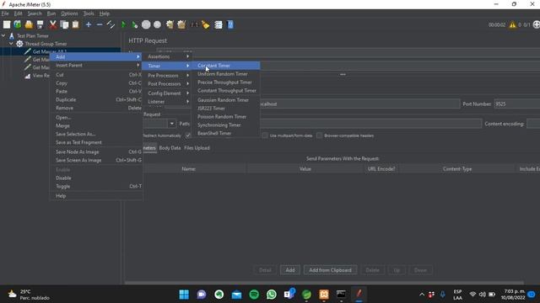Select Duplicate in the context menu
This screenshot has width=540, height=303.
(96, 99)
